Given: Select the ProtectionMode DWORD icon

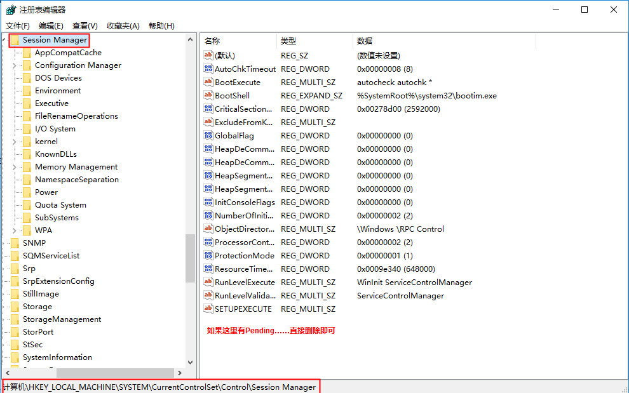Looking at the screenshot, I should tap(208, 255).
